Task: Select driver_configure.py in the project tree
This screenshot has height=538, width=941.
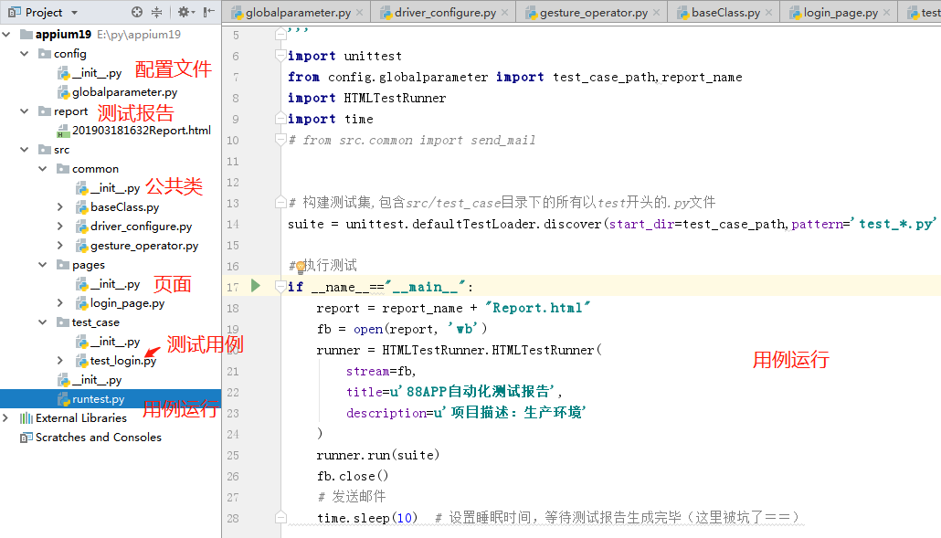Action: pyautogui.click(x=141, y=227)
